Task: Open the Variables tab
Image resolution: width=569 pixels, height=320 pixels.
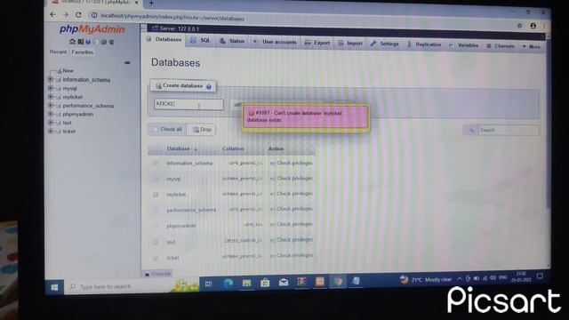Action: [x=464, y=45]
